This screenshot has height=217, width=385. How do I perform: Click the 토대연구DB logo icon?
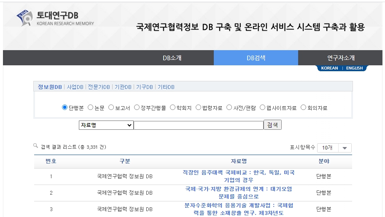pos(25,18)
